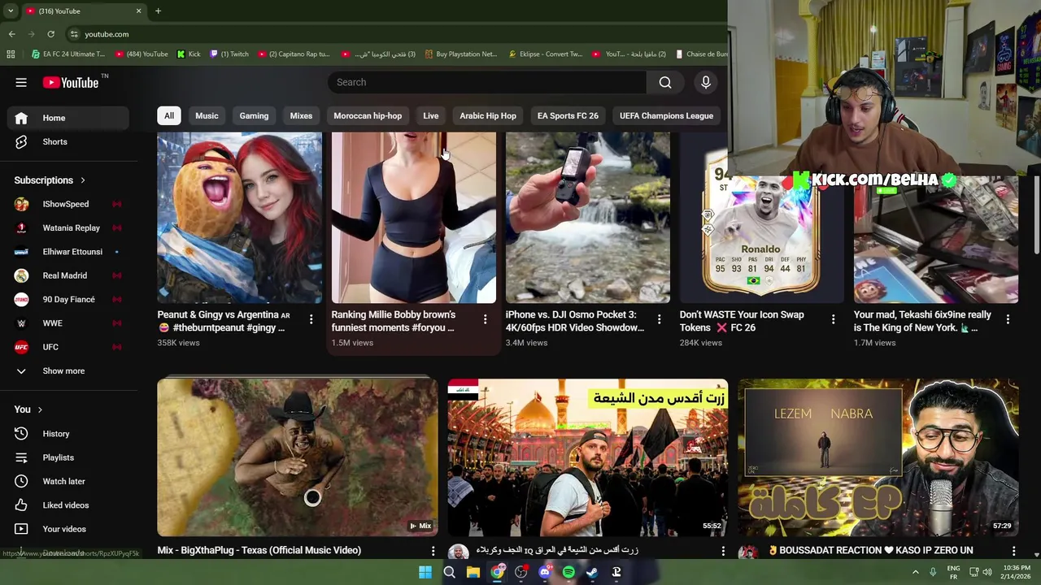
Task: Select the All filter chip
Action: (x=169, y=115)
